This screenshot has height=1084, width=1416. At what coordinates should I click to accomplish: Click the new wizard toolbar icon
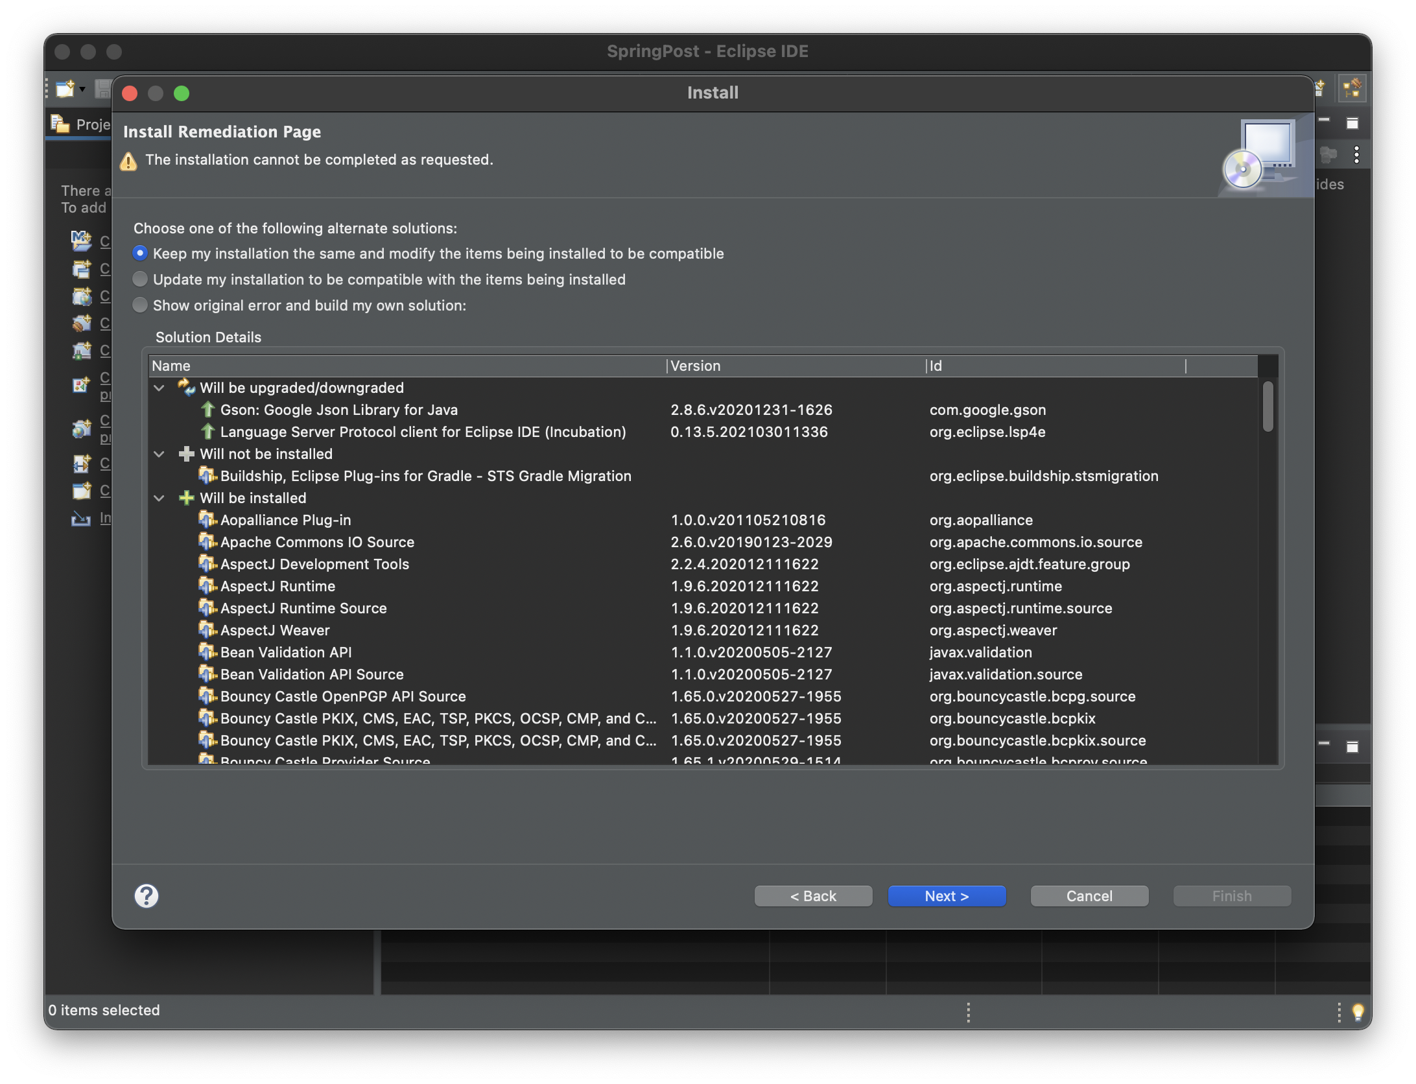[x=65, y=88]
